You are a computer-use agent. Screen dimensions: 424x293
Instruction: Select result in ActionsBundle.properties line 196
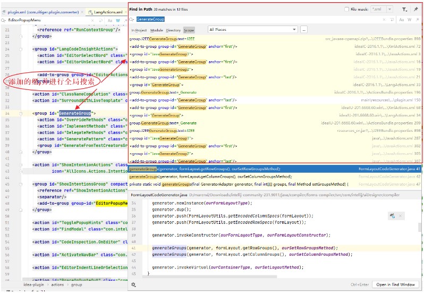pos(275,93)
